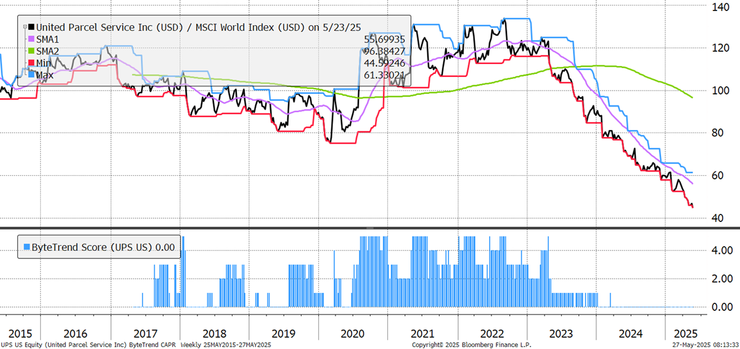The image size is (740, 349).
Task: Click the purple SMA1 legend swatch
Action: [31, 39]
